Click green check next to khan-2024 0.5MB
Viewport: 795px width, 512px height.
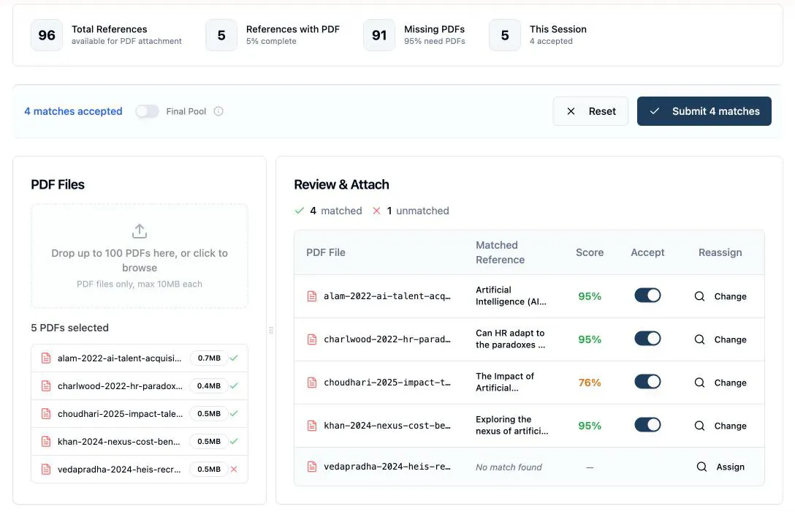pyautogui.click(x=234, y=442)
